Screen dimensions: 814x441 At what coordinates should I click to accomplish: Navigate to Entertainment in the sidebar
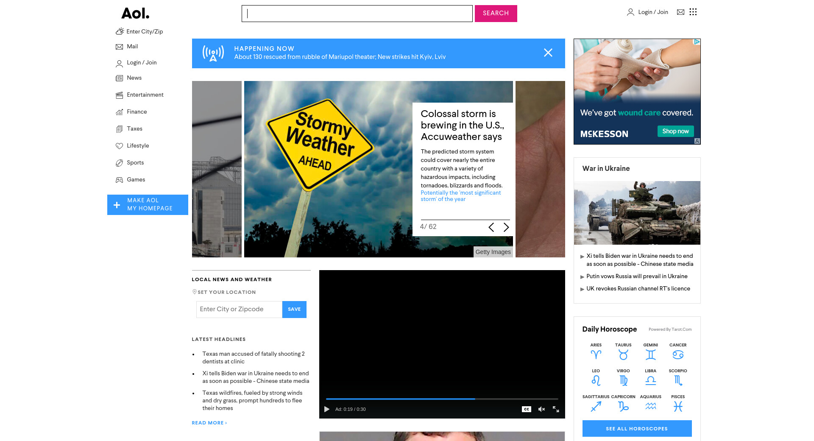tap(145, 95)
